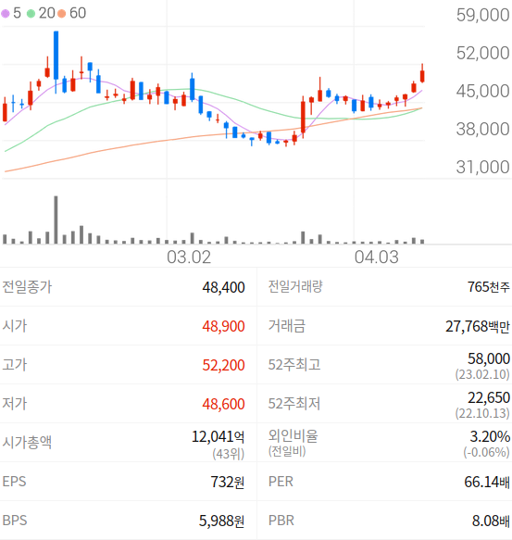Click the 전일거래량 value 765천주
Screen dimensions: 512x540
(x=488, y=287)
